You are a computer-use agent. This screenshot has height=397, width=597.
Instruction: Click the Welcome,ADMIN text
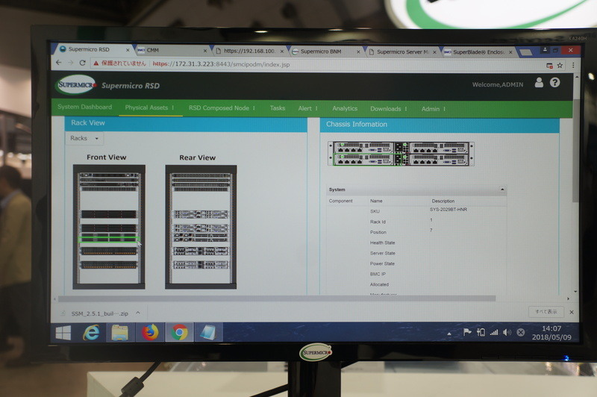(498, 84)
